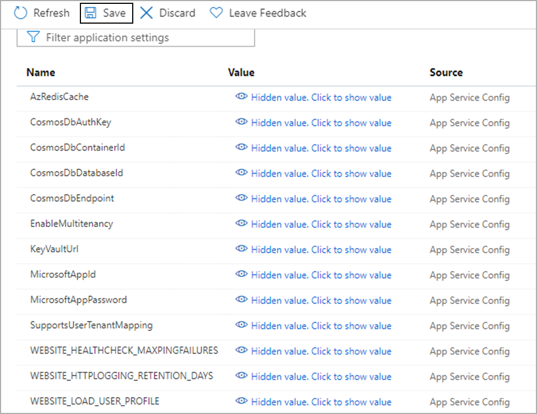This screenshot has width=537, height=414.
Task: Click the eye icon for KeyVaultUrl
Action: pyautogui.click(x=241, y=250)
